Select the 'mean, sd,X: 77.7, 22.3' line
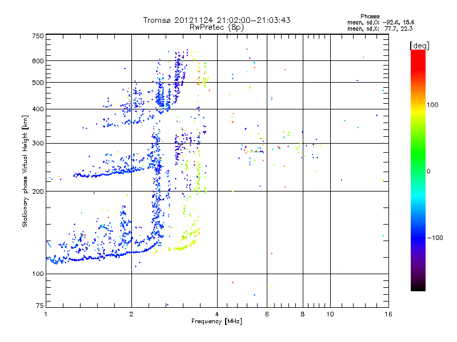 coord(380,28)
